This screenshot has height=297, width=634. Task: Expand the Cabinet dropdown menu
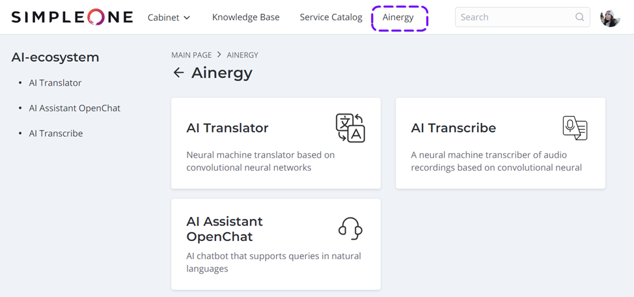pyautogui.click(x=169, y=18)
